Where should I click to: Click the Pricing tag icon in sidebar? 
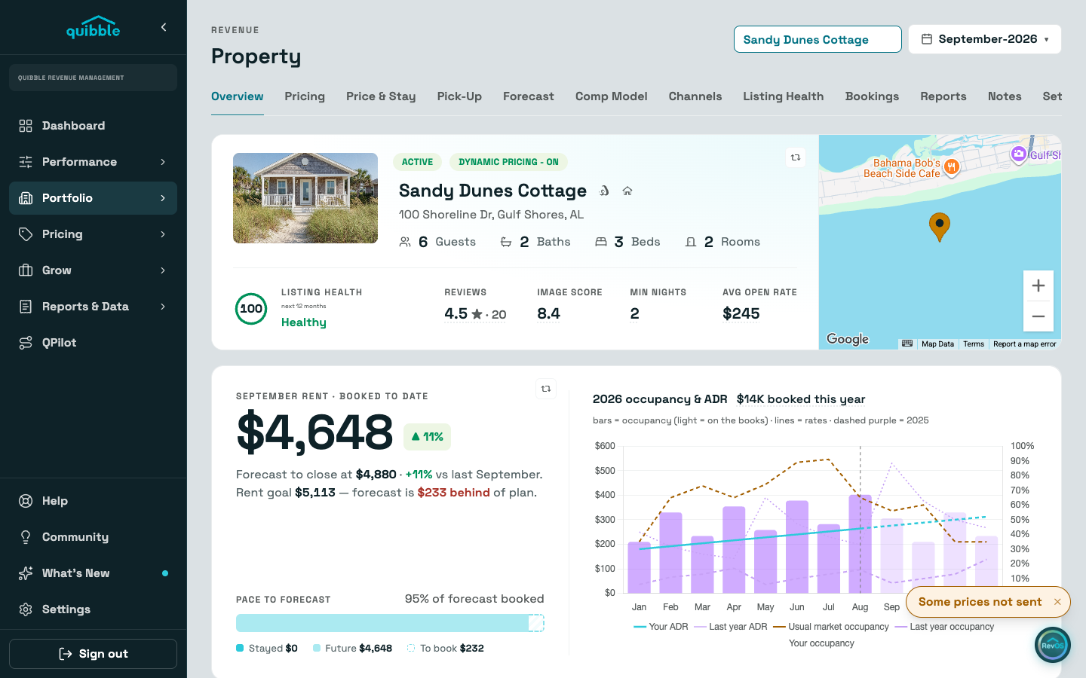26,234
